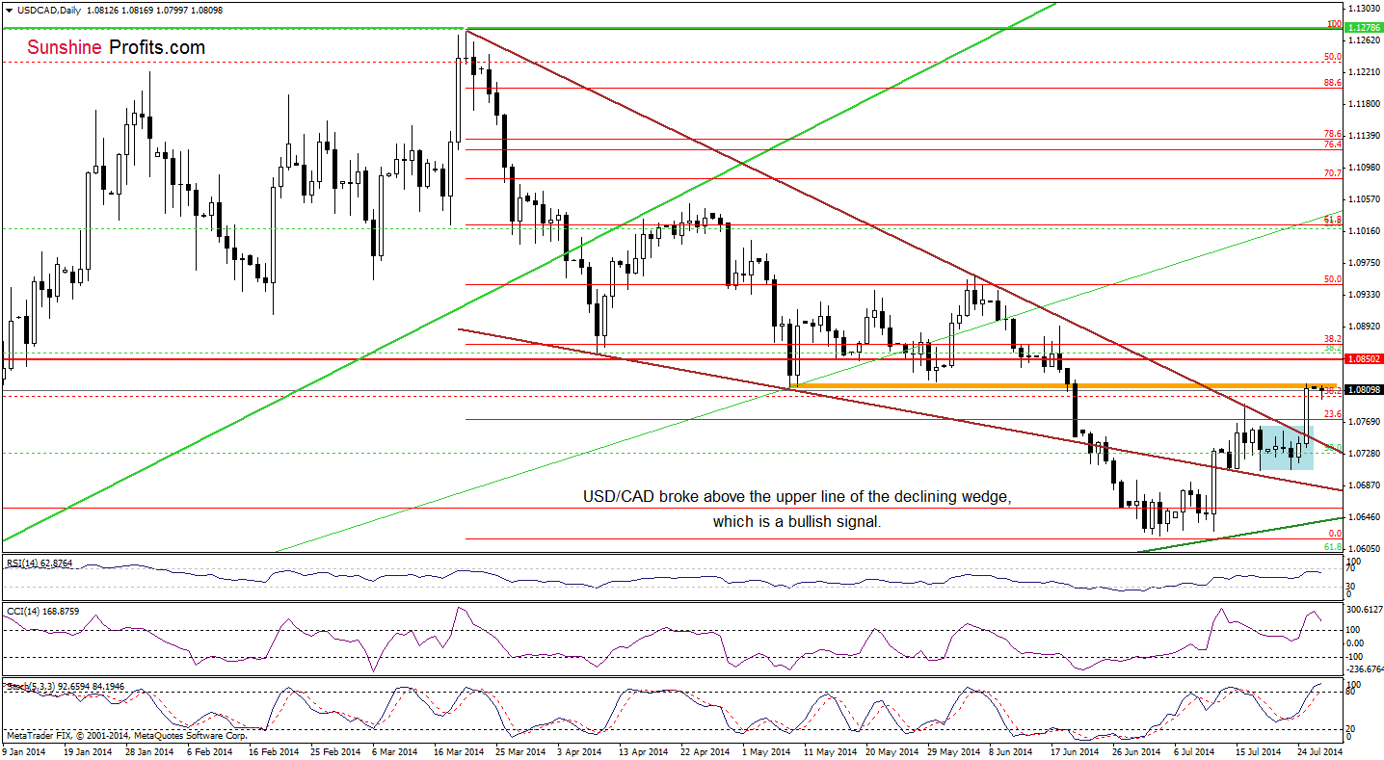Click the -236.6764 CCI scale value
Screen dimensions: 1384x760
1365,668
